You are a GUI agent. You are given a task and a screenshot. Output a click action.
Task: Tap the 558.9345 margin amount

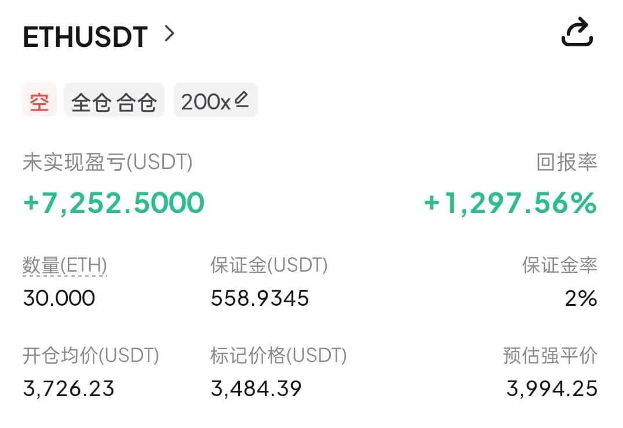click(260, 298)
